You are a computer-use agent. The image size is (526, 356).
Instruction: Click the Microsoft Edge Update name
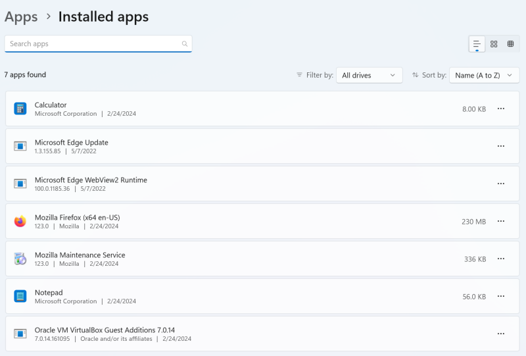click(72, 142)
